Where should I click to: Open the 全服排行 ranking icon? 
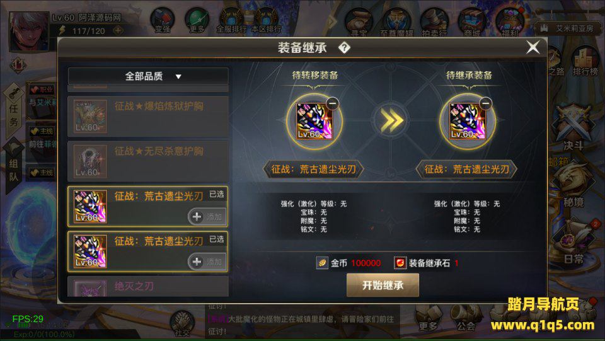click(x=231, y=20)
